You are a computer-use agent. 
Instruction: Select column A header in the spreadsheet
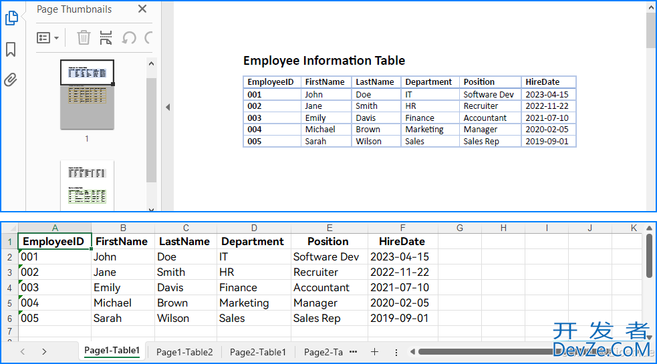click(54, 228)
